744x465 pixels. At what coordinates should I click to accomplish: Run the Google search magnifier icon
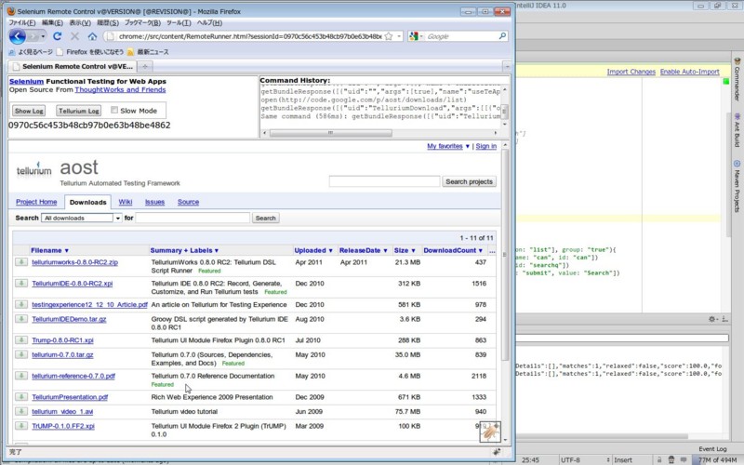(x=502, y=36)
